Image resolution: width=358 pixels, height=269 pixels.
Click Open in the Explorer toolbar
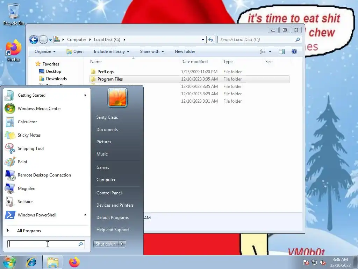click(75, 51)
